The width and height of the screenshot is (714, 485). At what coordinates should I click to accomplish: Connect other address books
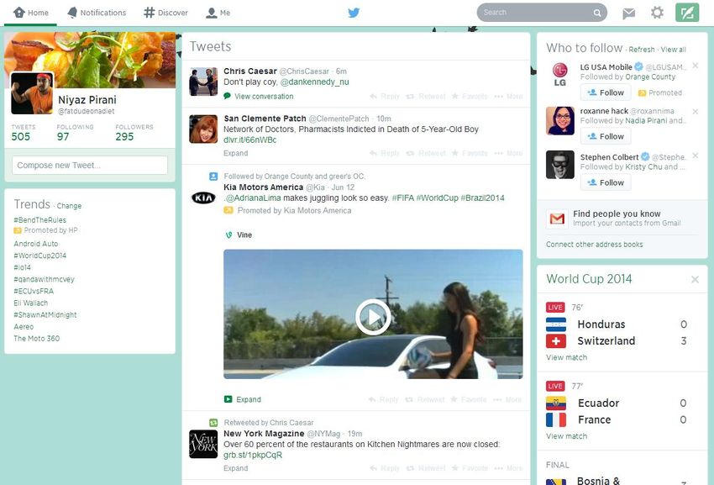(x=594, y=245)
